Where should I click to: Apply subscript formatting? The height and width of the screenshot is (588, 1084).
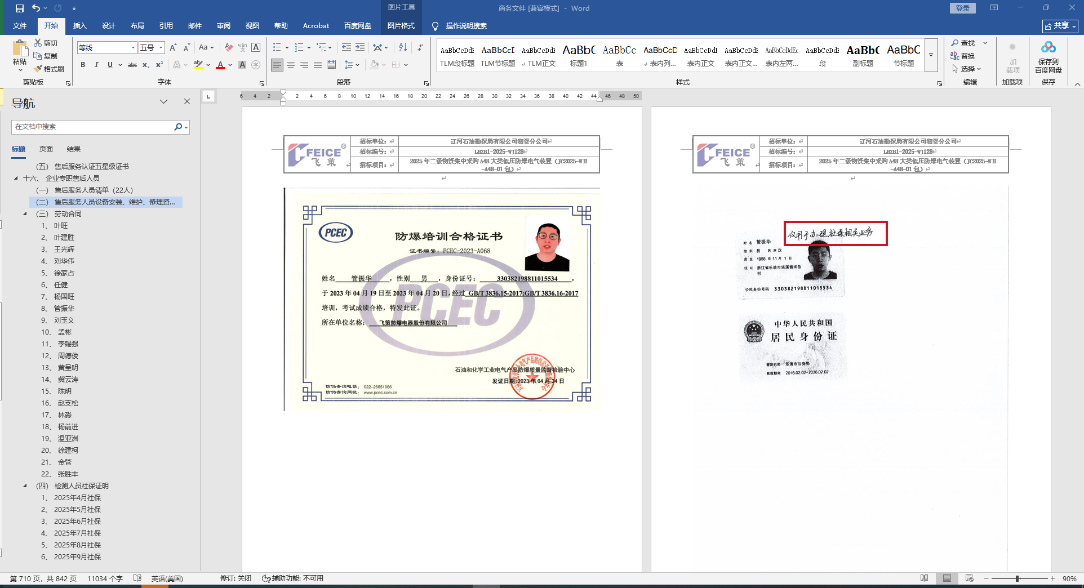(146, 65)
